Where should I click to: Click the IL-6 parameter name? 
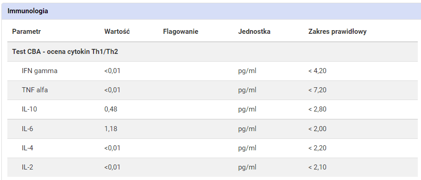pyautogui.click(x=28, y=129)
